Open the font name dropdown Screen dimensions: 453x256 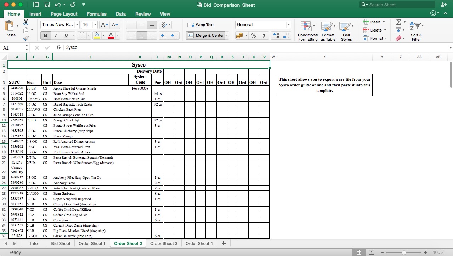(x=77, y=25)
